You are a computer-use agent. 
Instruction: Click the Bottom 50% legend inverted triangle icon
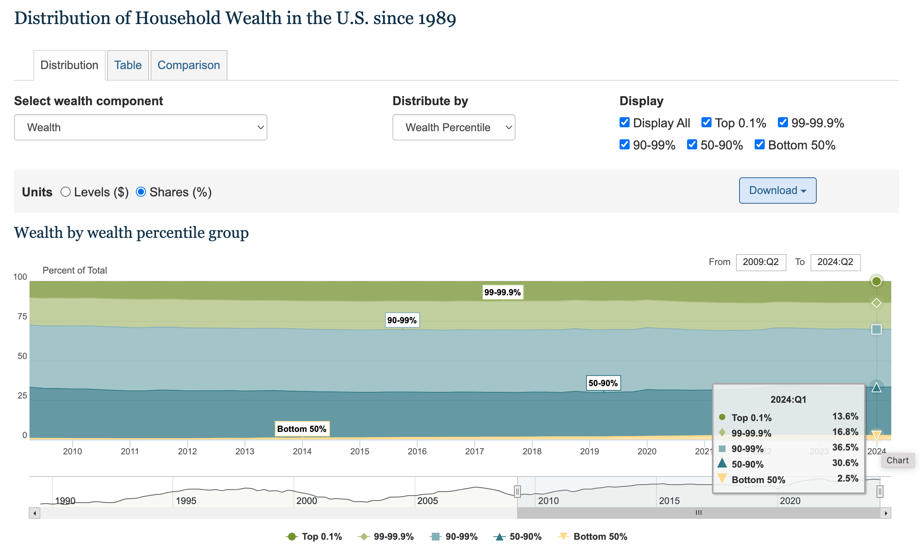click(x=563, y=537)
